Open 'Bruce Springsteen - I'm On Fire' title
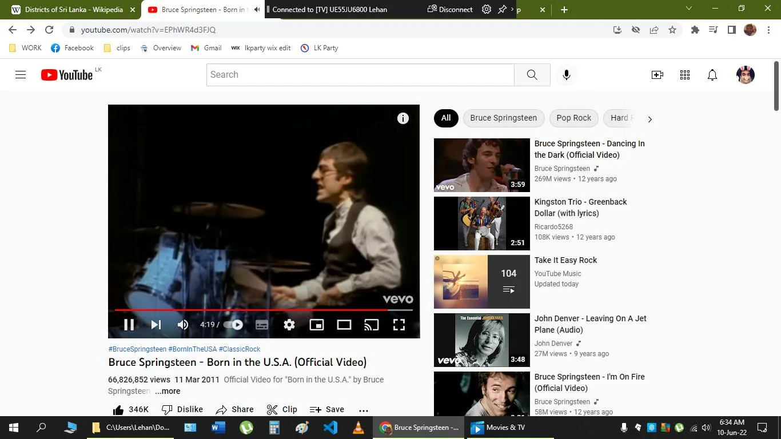This screenshot has height=439, width=781. pos(589,382)
